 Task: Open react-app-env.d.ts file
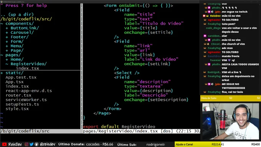point(29,91)
